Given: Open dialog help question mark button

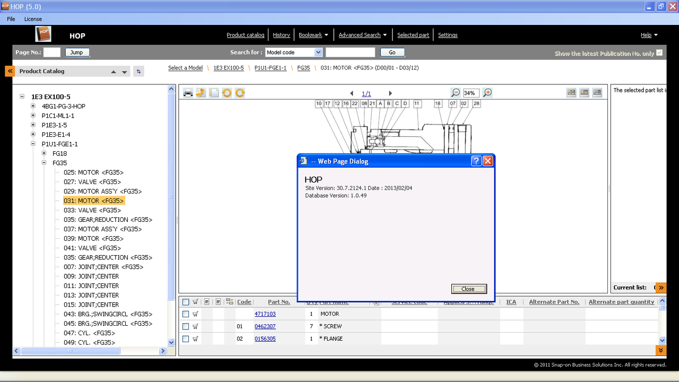Looking at the screenshot, I should click(x=476, y=161).
